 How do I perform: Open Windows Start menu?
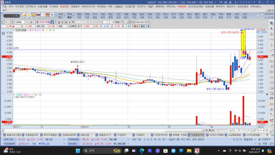pos(78,151)
